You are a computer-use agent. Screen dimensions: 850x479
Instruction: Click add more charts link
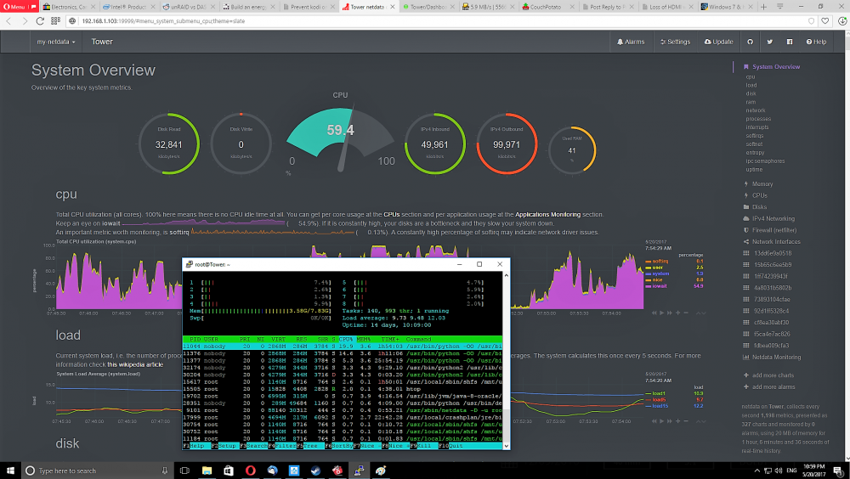773,375
